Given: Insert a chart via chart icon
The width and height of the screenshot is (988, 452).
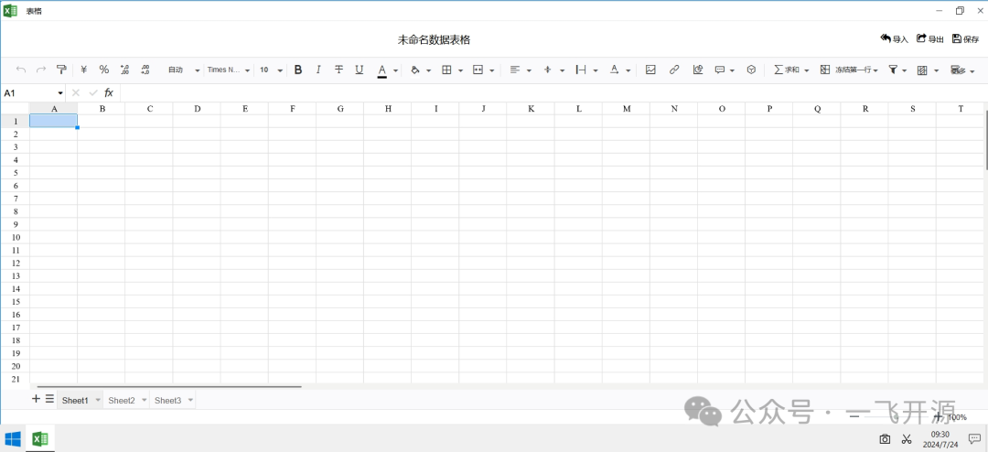Looking at the screenshot, I should (x=697, y=70).
